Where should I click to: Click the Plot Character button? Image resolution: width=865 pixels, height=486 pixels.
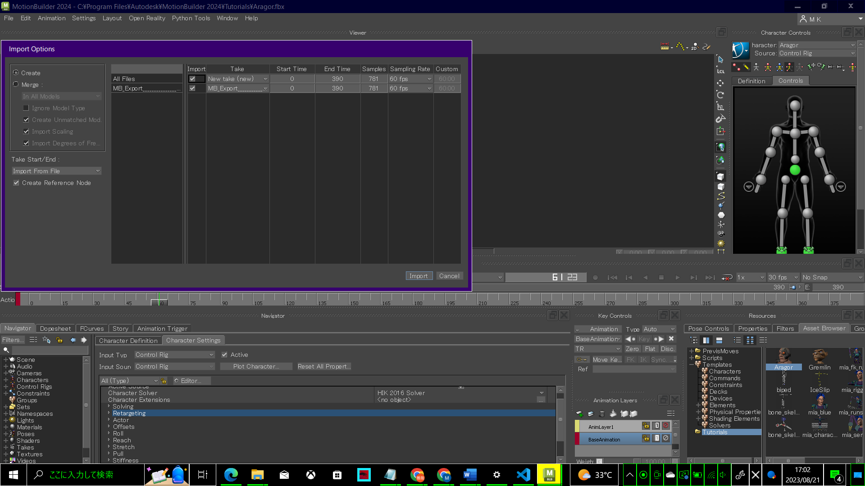(256, 366)
